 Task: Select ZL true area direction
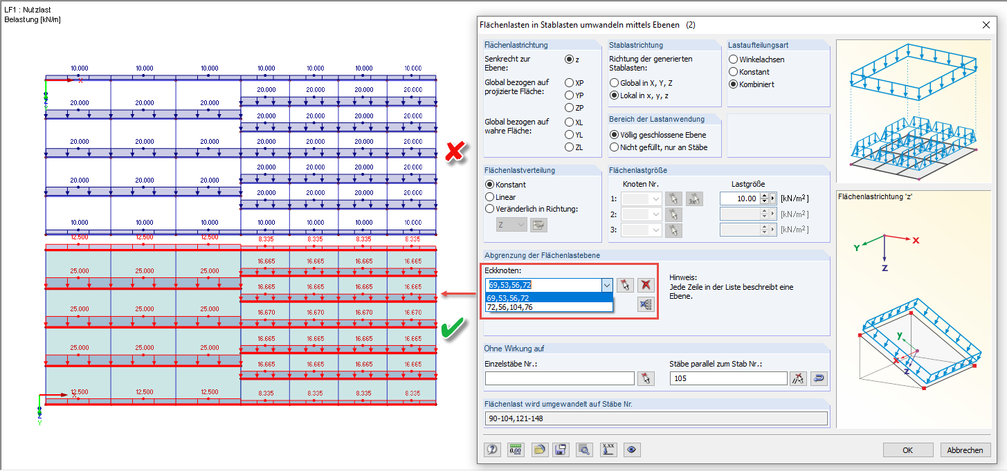coord(570,147)
